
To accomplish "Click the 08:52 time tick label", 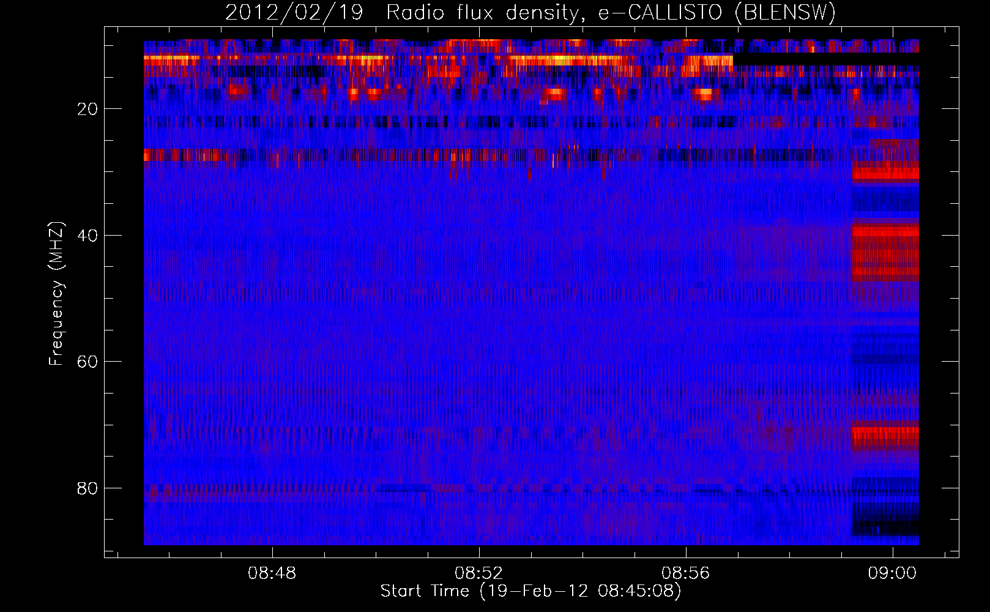I will [479, 573].
